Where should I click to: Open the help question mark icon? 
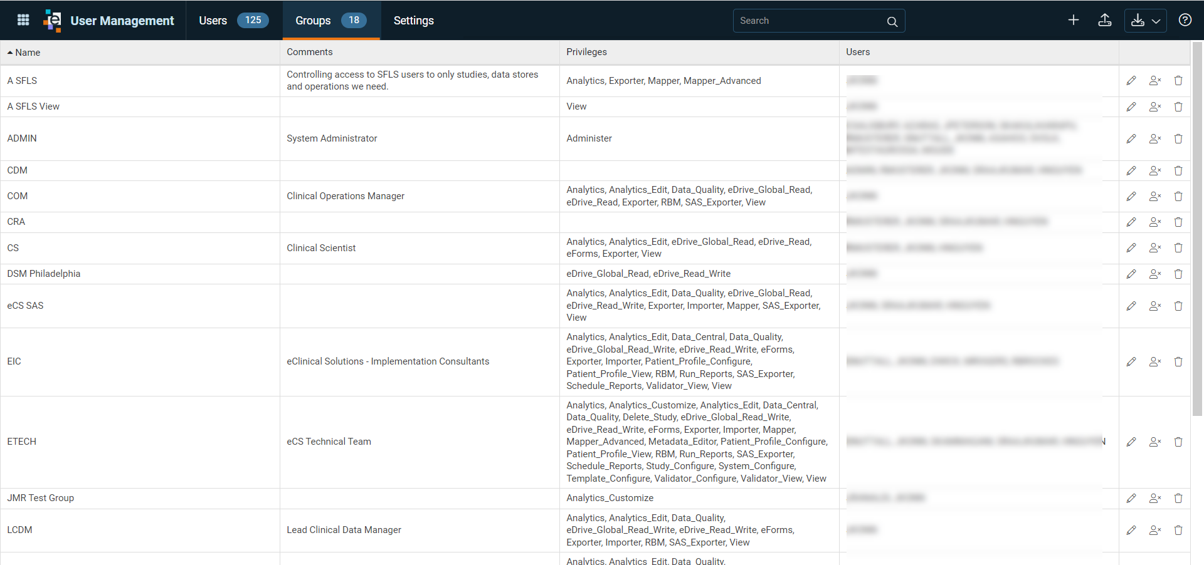[1185, 20]
